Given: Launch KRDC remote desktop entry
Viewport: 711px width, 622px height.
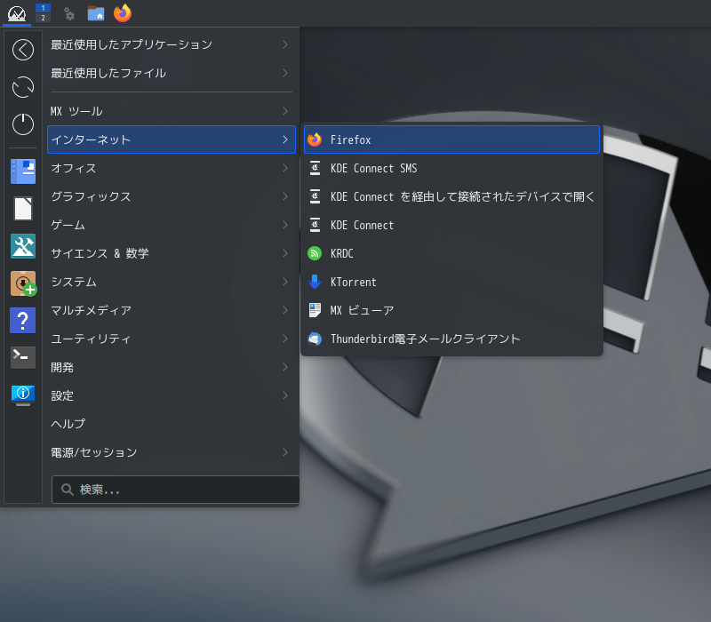Looking at the screenshot, I should tap(451, 253).
